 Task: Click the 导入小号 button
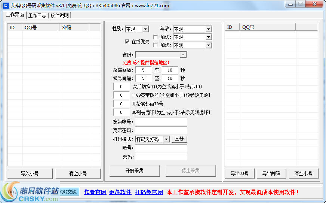pyautogui.click(x=30, y=173)
